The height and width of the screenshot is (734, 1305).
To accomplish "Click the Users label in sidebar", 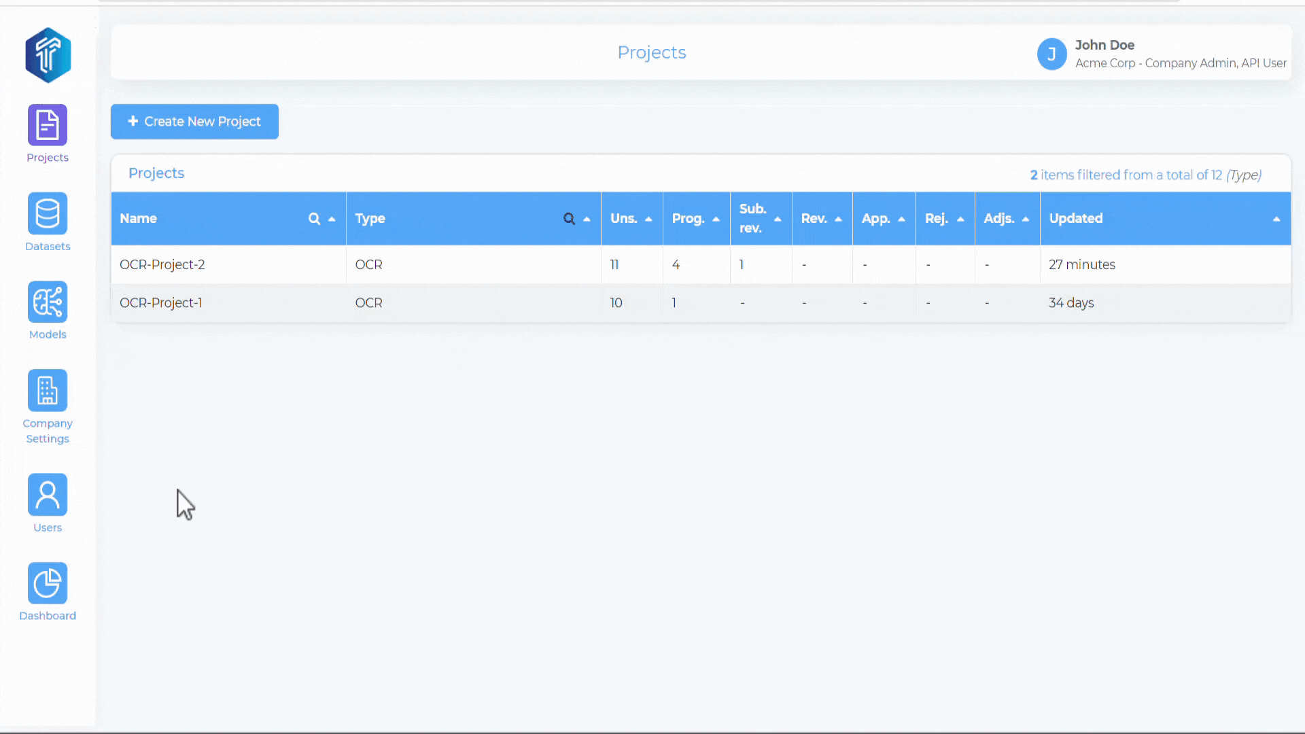I will tap(48, 527).
